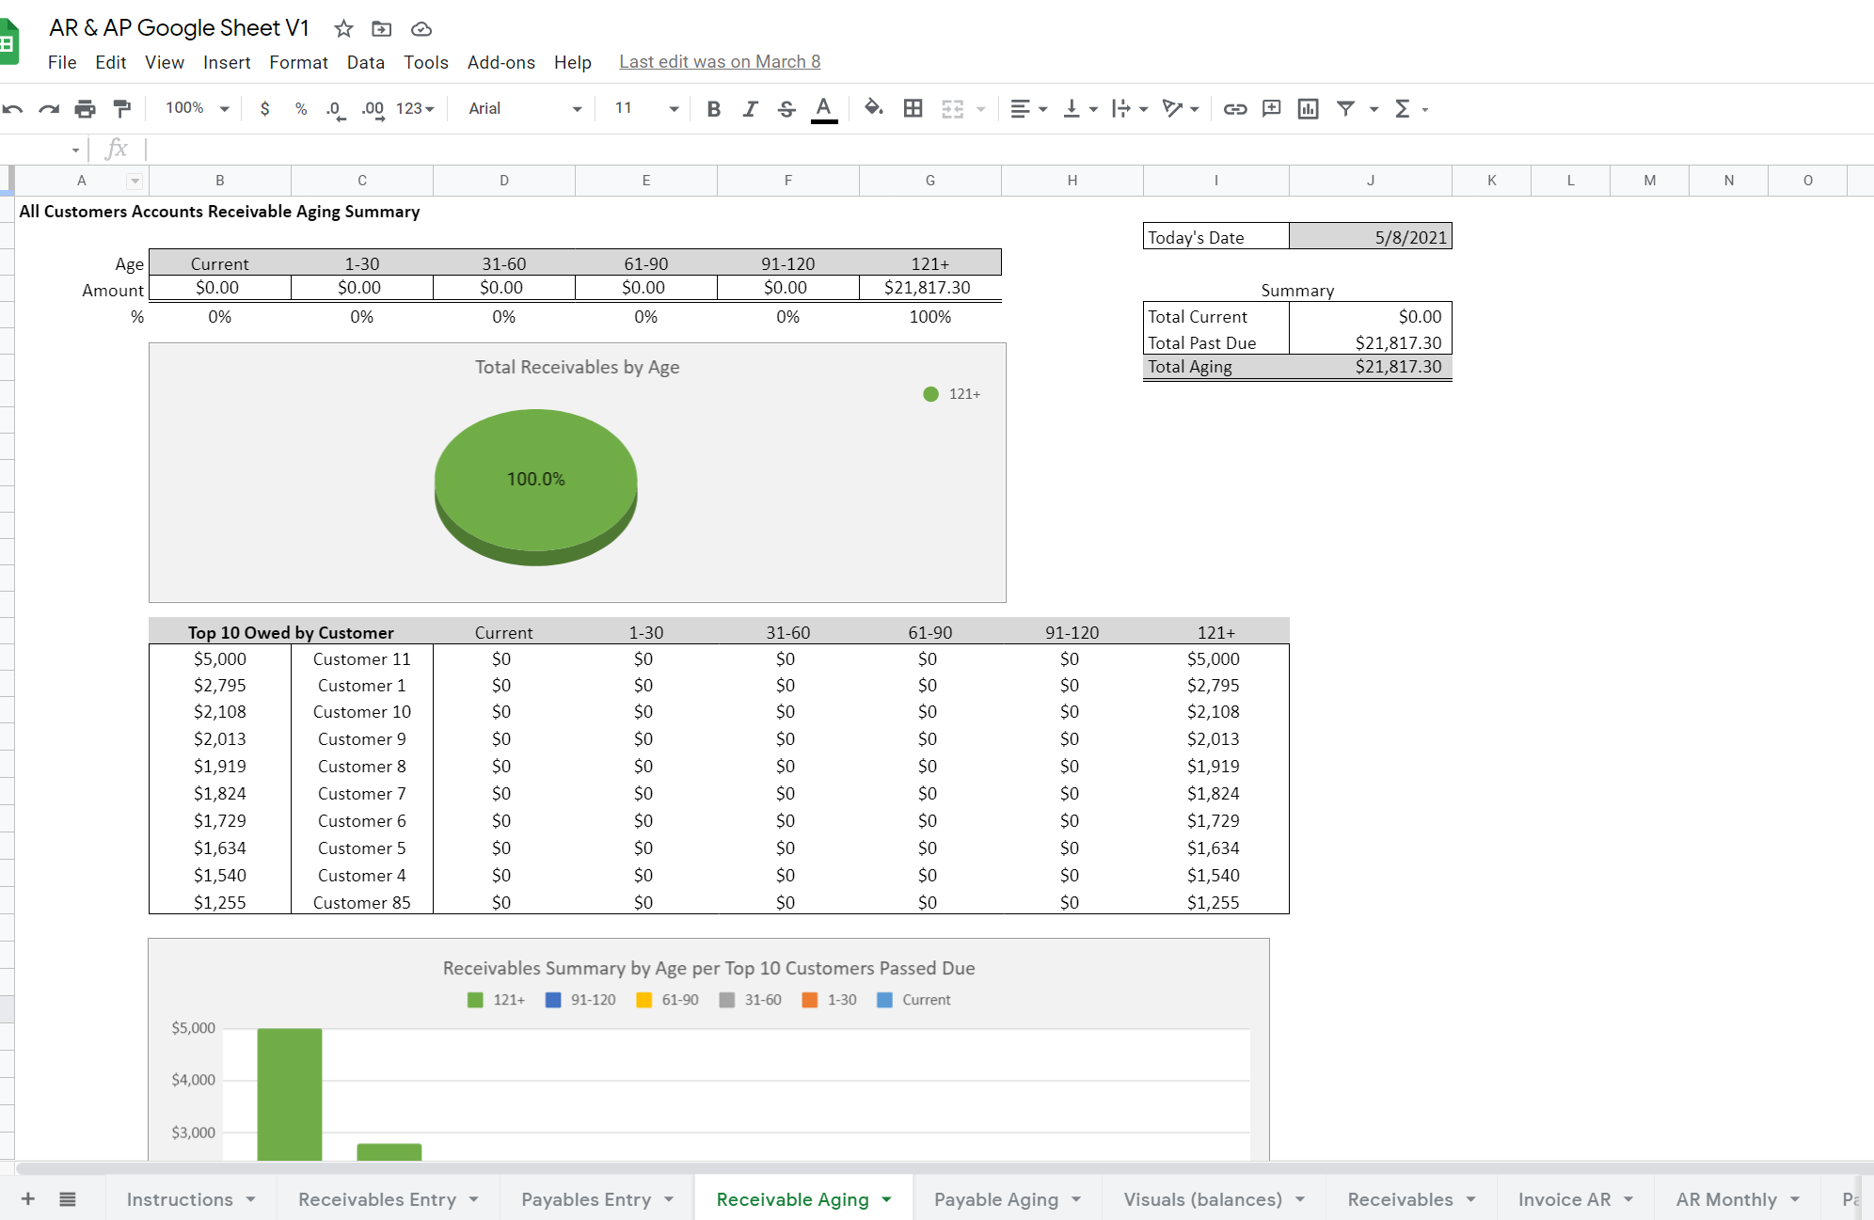Viewport: 1874px width, 1220px height.
Task: Open the font size 11 dropdown
Action: point(646,109)
